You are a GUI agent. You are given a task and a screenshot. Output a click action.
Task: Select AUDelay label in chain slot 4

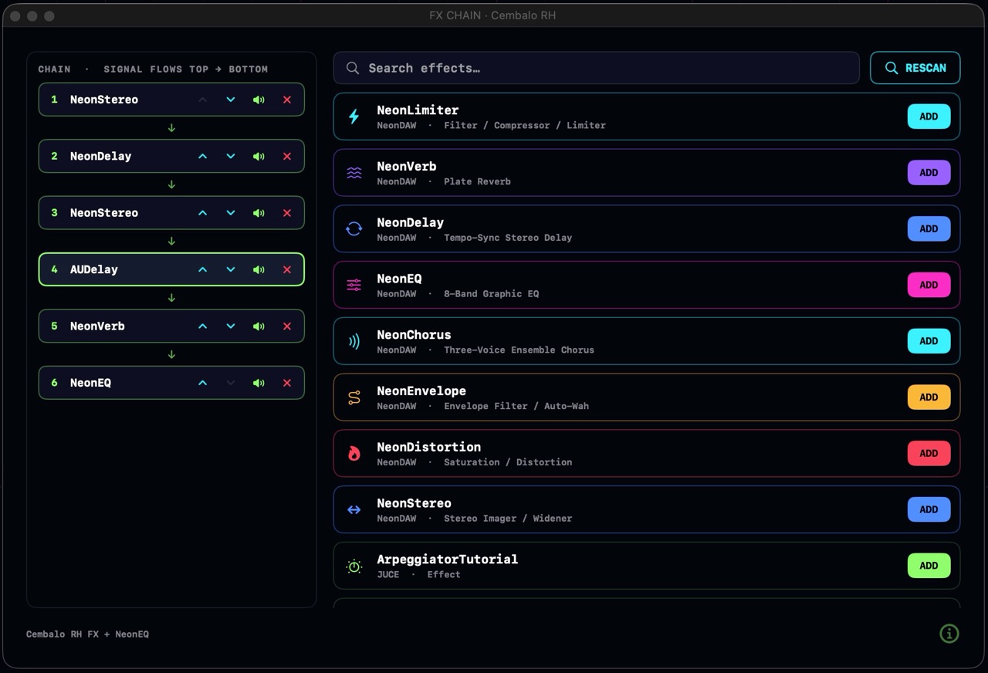(94, 269)
